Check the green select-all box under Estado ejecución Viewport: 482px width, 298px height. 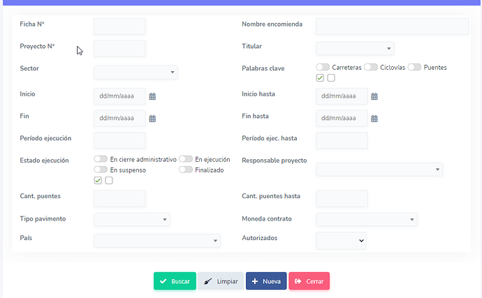point(98,180)
